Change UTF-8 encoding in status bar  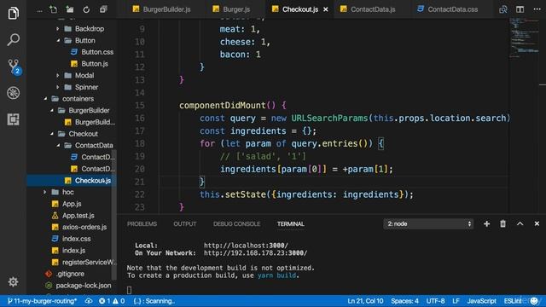pos(435,301)
